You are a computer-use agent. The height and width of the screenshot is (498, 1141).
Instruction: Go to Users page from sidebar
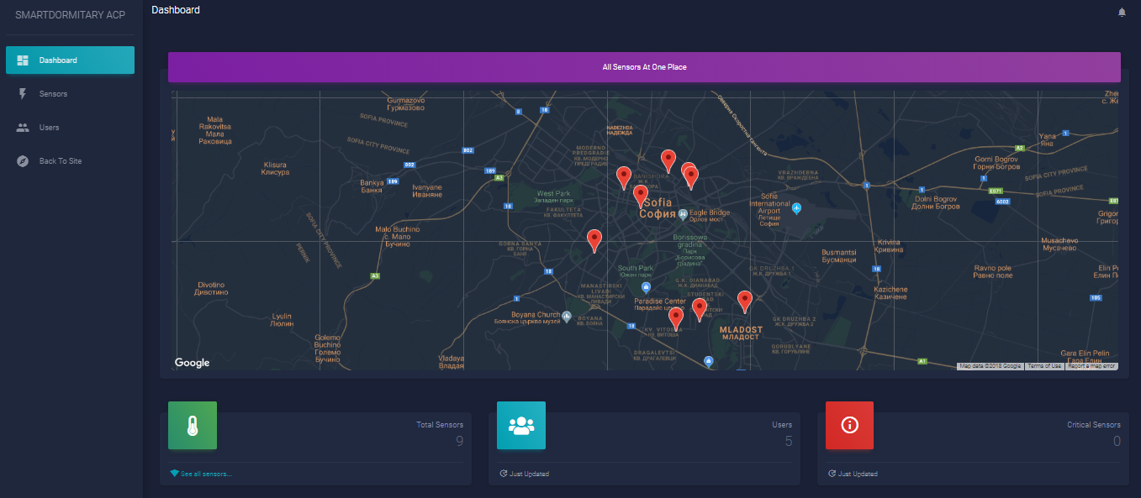tap(70, 128)
